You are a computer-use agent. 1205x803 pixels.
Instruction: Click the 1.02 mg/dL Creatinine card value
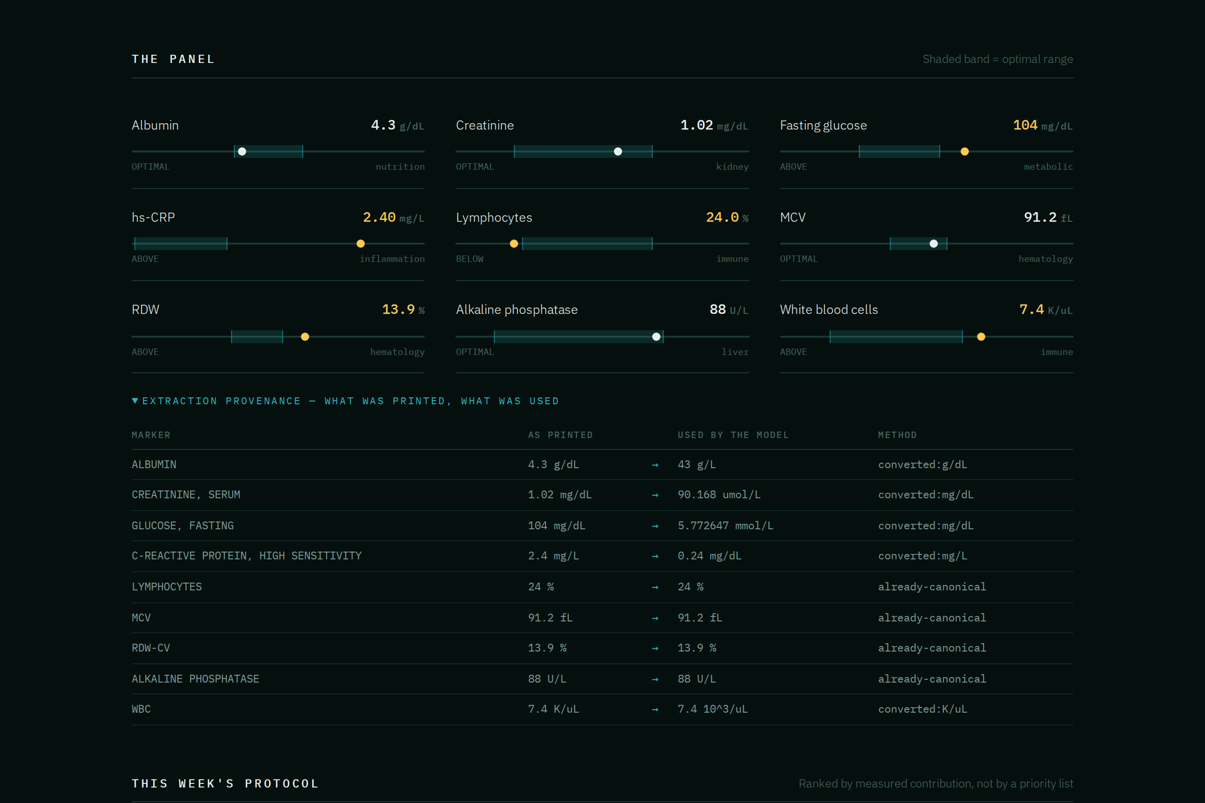point(714,125)
